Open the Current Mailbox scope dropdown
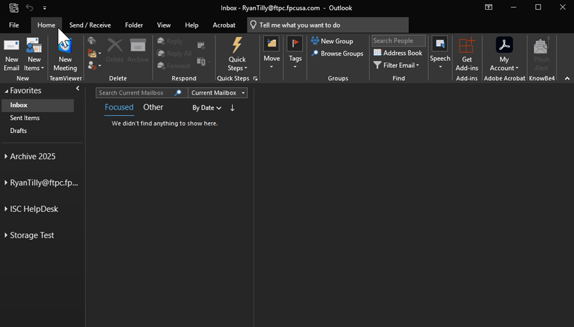 tap(218, 93)
